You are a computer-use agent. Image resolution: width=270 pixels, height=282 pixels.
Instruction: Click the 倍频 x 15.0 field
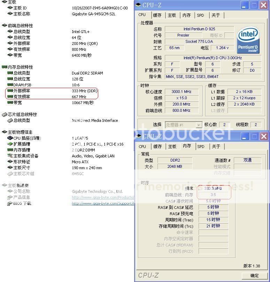coord(182,98)
